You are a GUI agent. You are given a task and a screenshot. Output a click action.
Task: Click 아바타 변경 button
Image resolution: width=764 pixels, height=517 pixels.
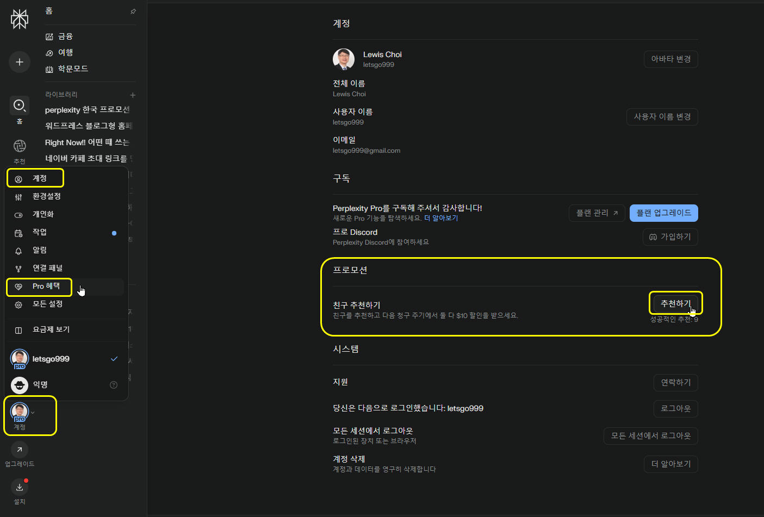click(x=671, y=59)
